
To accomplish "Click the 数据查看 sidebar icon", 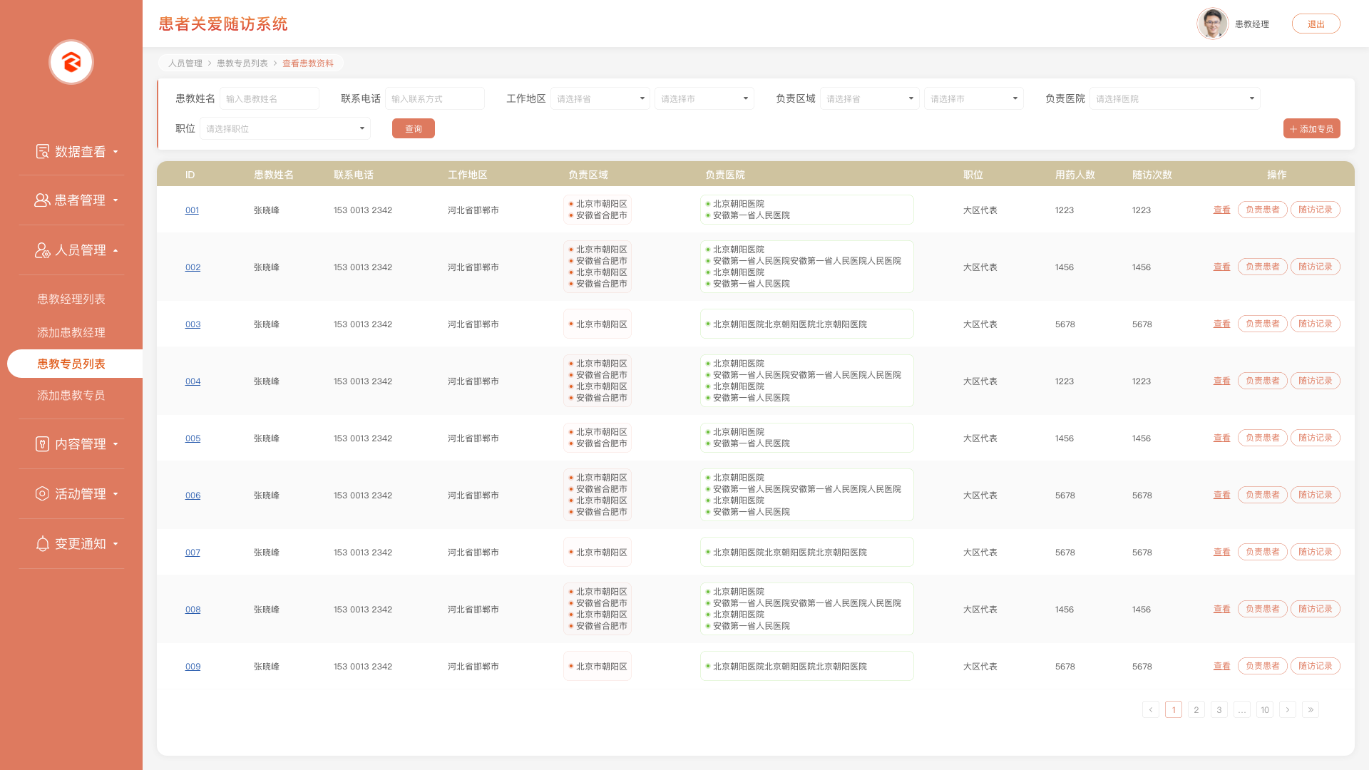I will (x=43, y=151).
